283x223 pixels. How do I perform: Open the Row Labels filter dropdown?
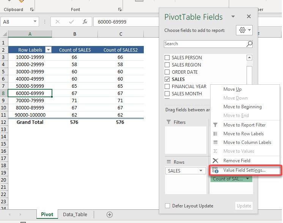point(49,50)
